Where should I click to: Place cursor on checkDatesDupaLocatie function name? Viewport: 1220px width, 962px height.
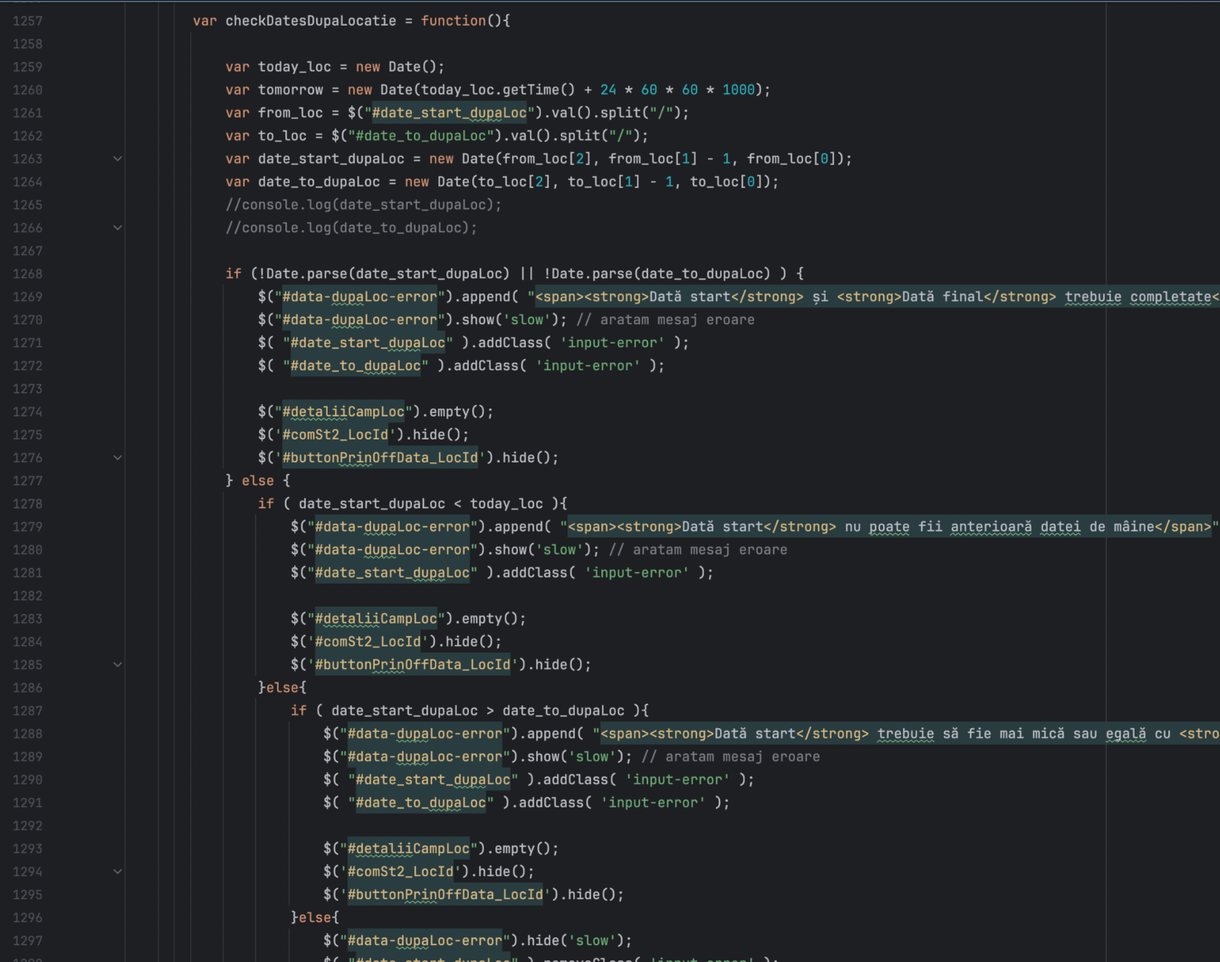pos(310,21)
